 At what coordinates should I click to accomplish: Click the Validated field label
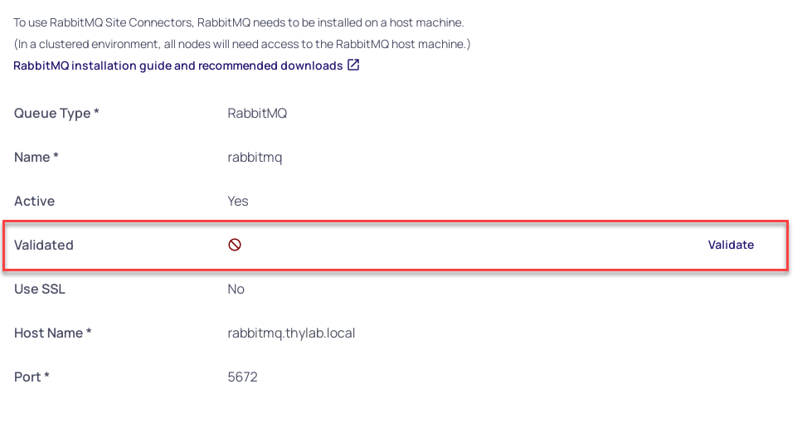44,246
